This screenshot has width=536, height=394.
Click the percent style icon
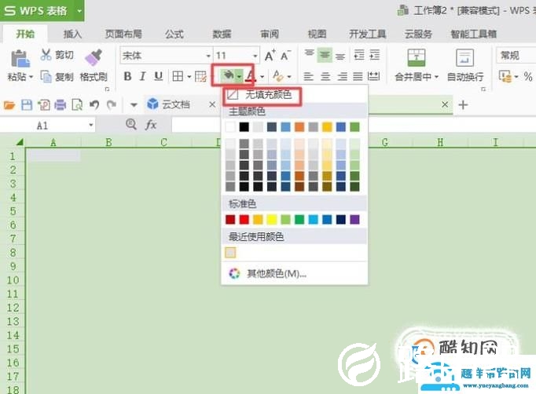[x=528, y=76]
